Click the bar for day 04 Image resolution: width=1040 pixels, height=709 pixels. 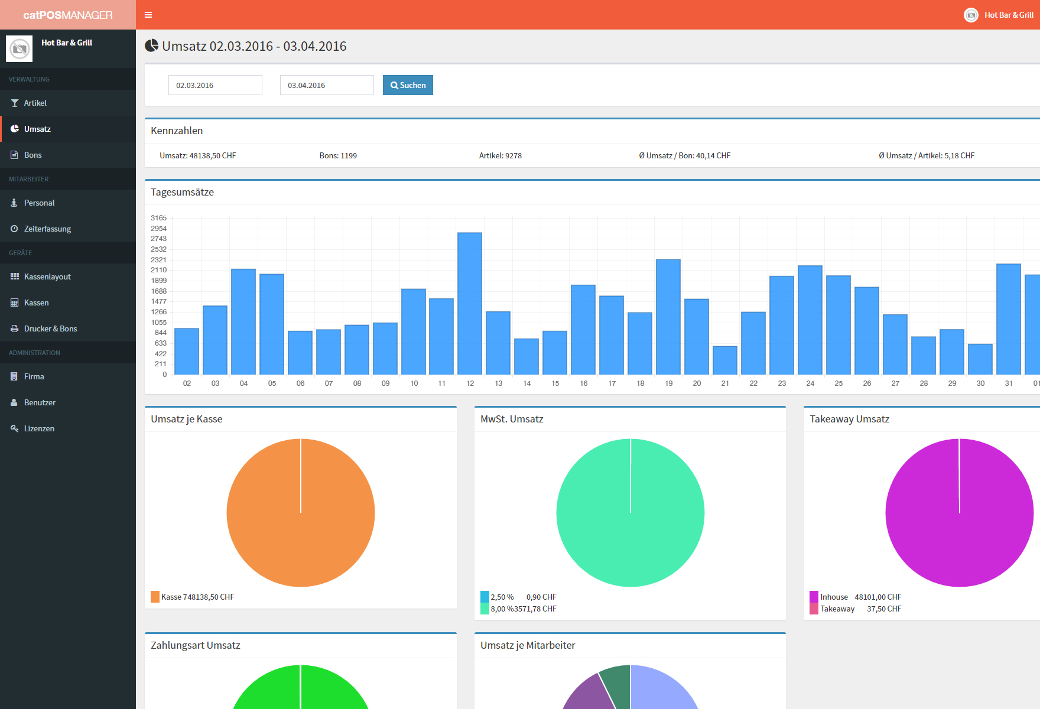[243, 322]
